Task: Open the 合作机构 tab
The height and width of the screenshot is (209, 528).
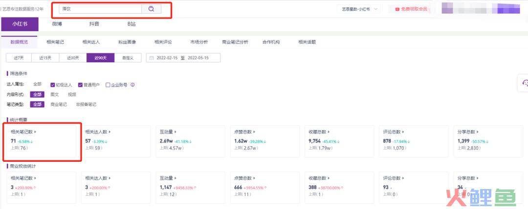Action: point(271,42)
